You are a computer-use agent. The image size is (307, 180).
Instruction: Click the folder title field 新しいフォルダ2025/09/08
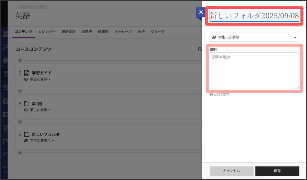(254, 16)
